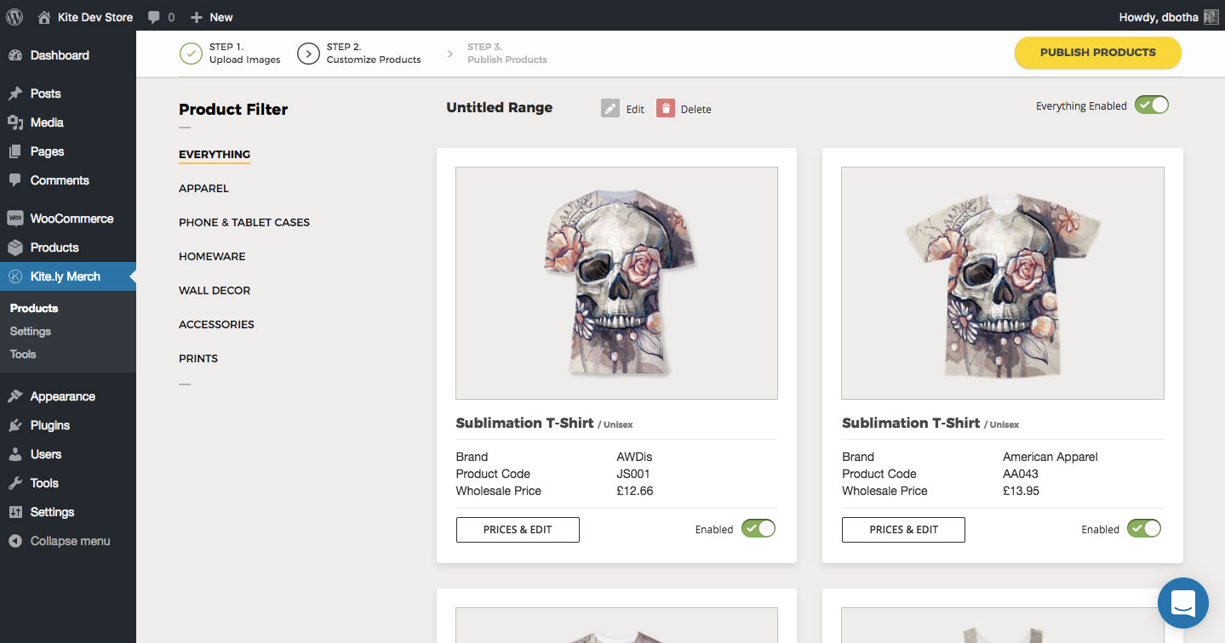Filter products by APPAREL
Screen dimensions: 1225x643
[x=203, y=188]
